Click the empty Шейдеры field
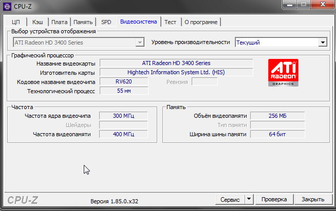 point(123,125)
